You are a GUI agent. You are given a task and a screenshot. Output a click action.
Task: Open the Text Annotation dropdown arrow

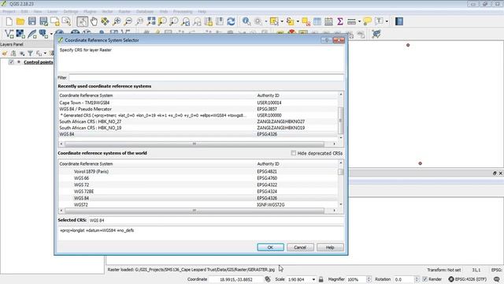(387, 21)
